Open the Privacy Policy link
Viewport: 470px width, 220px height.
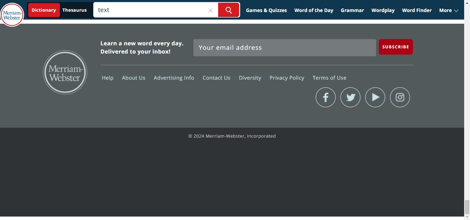coord(287,78)
